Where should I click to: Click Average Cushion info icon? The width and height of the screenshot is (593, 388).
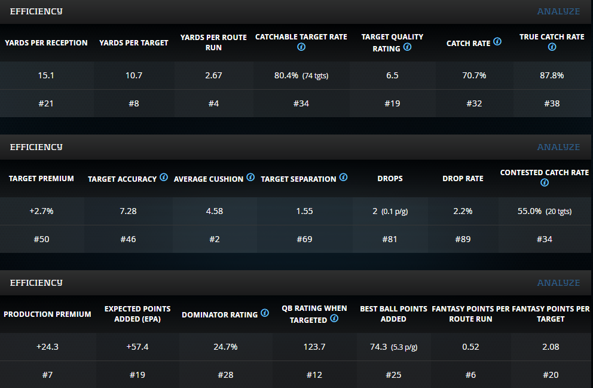250,178
